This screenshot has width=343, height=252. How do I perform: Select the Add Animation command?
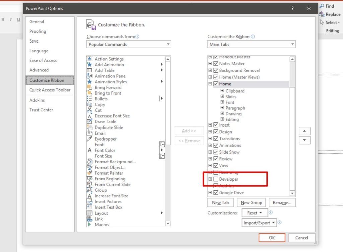[108, 64]
